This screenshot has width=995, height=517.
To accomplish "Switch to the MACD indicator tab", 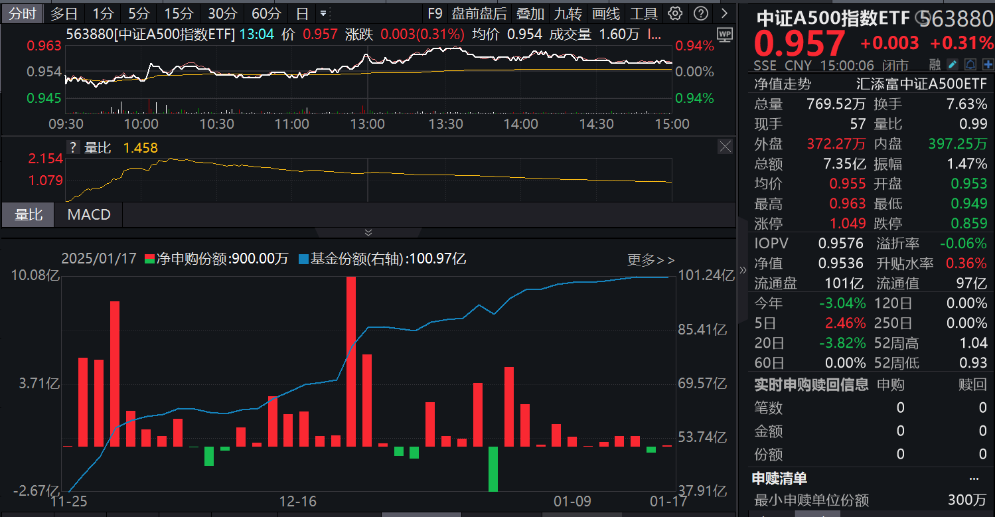I will coord(88,215).
